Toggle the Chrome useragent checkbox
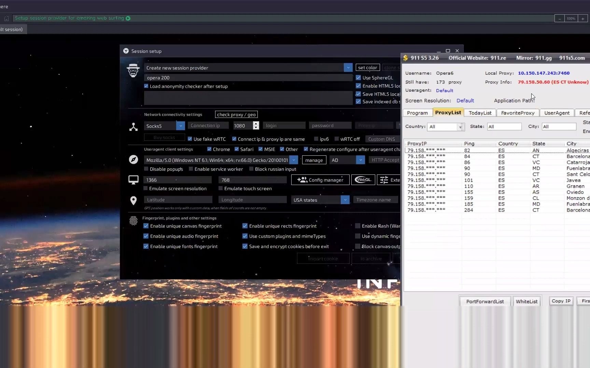The height and width of the screenshot is (368, 590). pyautogui.click(x=209, y=149)
